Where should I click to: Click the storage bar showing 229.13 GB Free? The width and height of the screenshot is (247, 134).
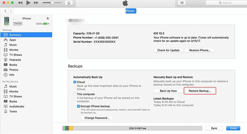(x=132, y=128)
